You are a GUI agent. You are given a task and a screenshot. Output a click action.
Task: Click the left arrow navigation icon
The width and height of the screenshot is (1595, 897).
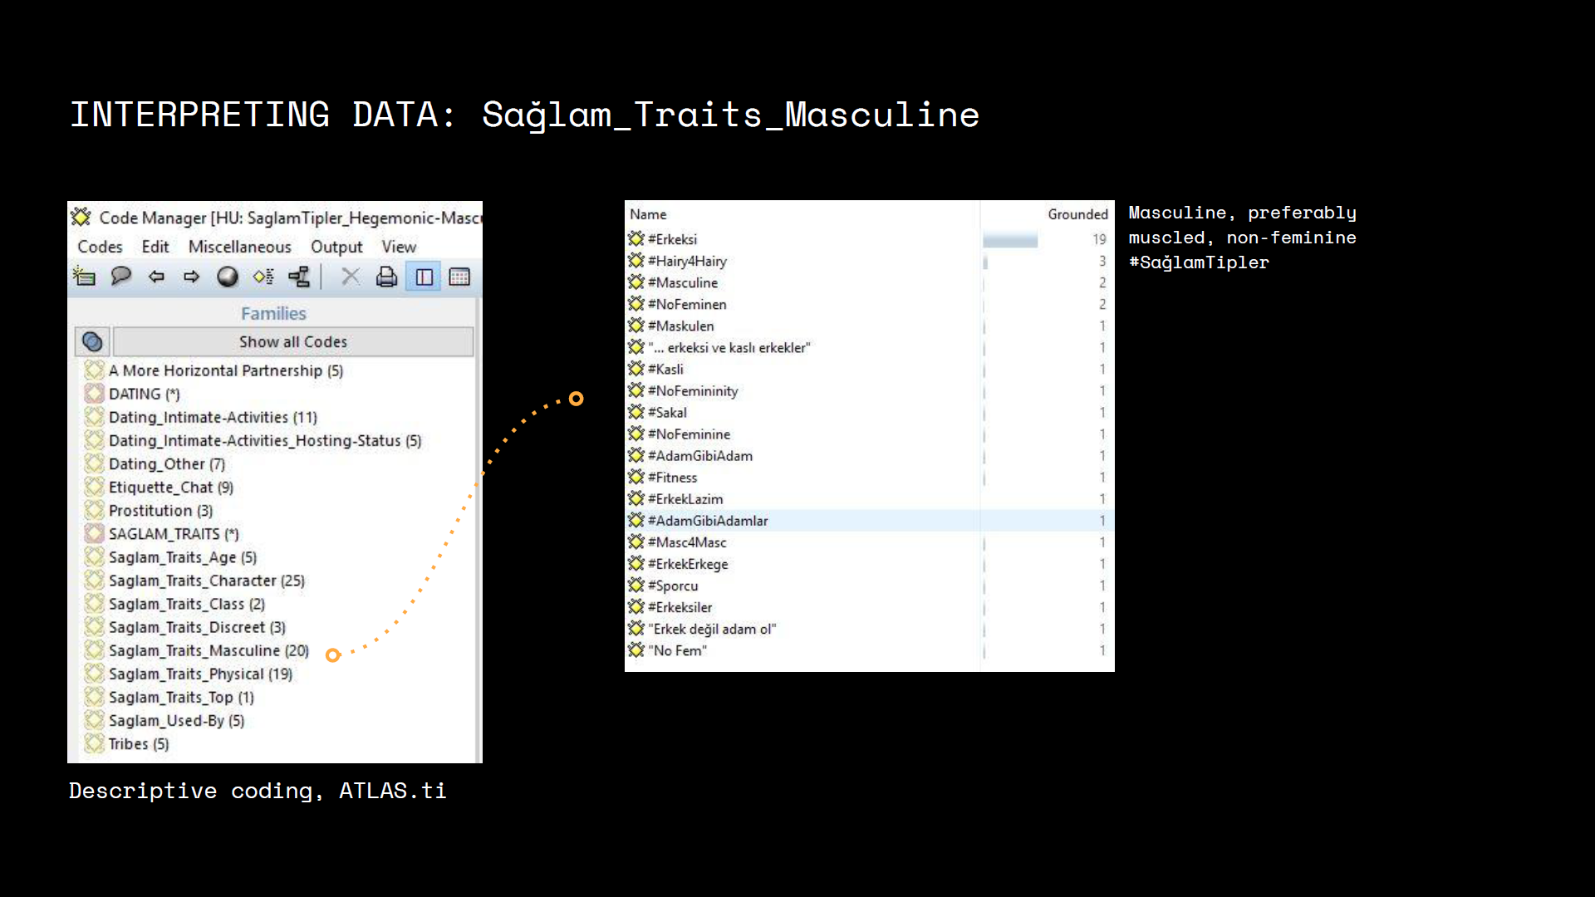coord(156,277)
